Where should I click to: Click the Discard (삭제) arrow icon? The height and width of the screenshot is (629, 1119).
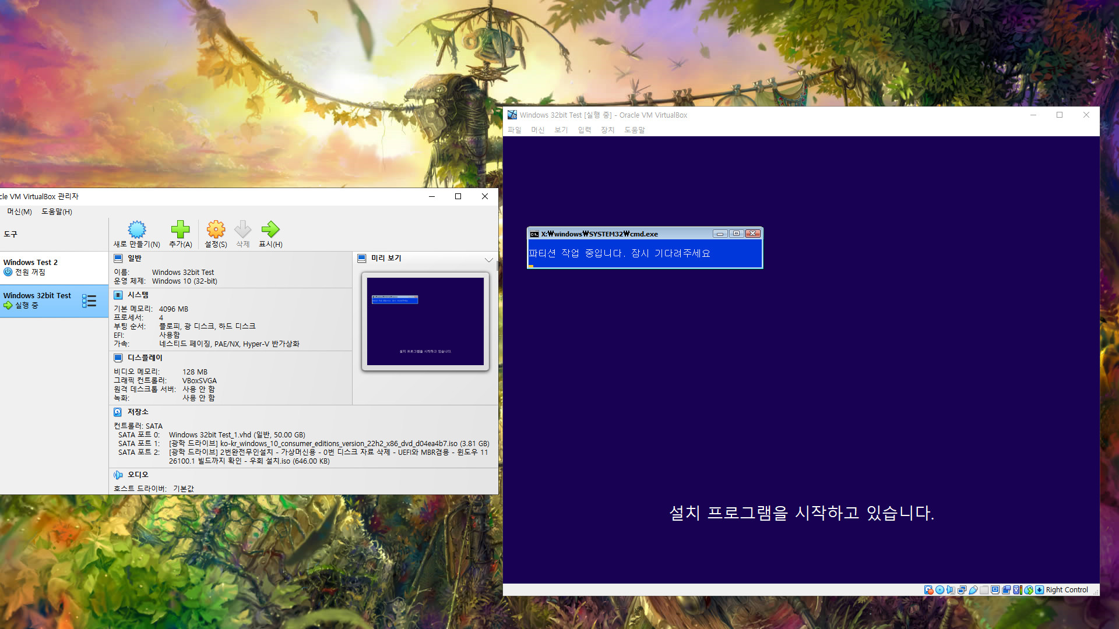pyautogui.click(x=242, y=229)
